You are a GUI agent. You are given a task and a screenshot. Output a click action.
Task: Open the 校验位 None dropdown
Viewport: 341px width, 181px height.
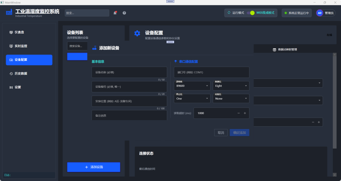pos(231,98)
